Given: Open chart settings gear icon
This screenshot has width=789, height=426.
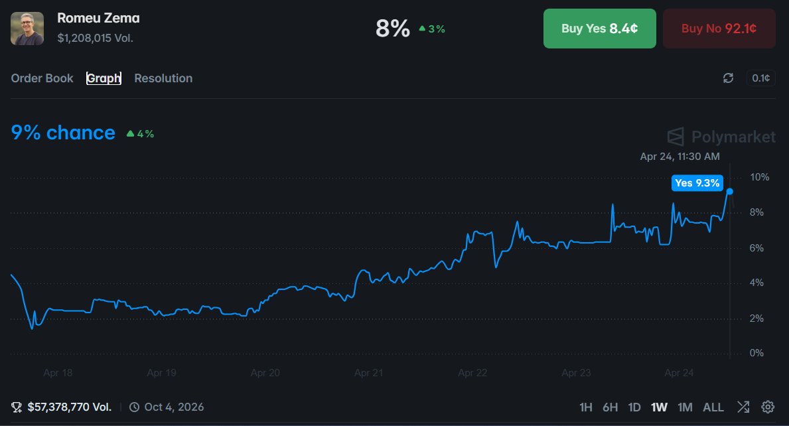Looking at the screenshot, I should point(768,407).
